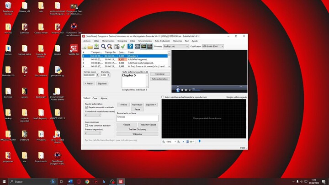Open the Find magnifier tool

104,46
